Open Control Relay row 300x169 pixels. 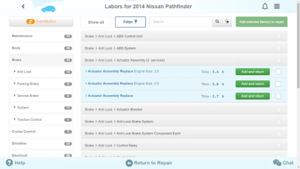(184, 145)
